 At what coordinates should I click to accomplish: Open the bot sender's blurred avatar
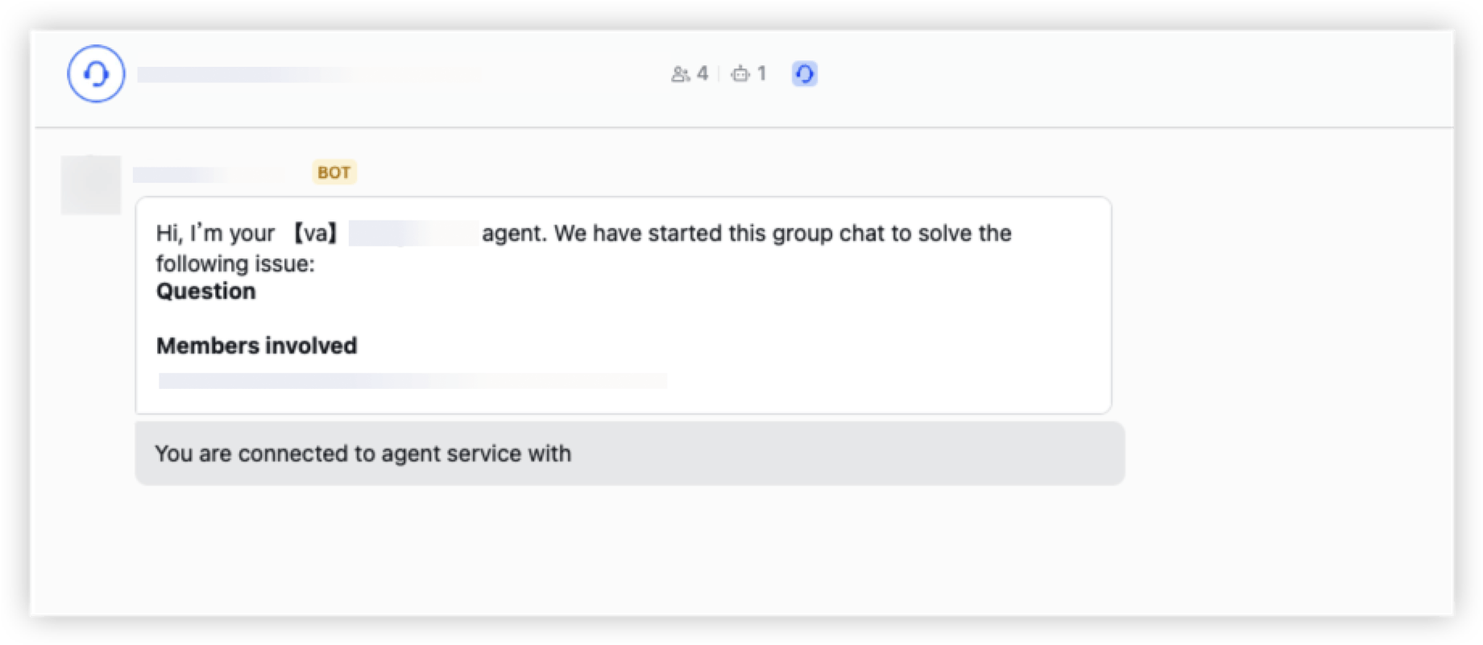click(90, 184)
